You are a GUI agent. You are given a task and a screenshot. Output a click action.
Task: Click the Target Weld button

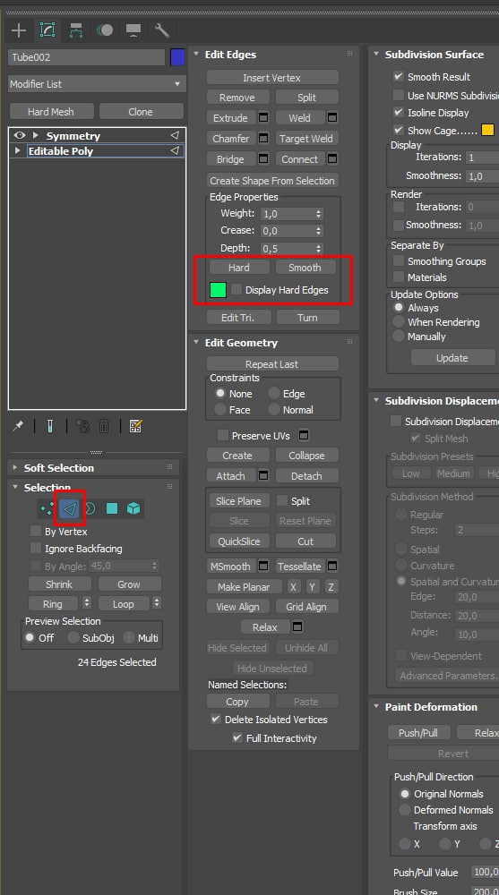(306, 138)
